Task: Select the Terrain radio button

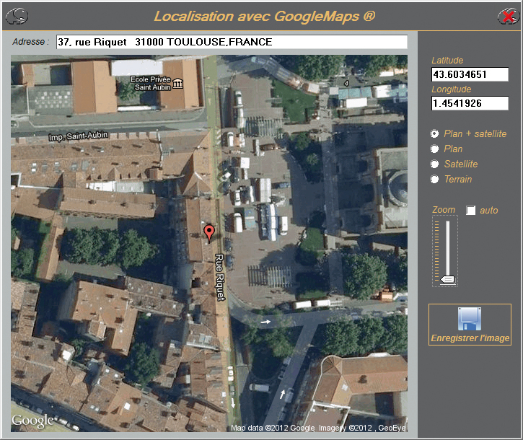Action: [x=434, y=179]
